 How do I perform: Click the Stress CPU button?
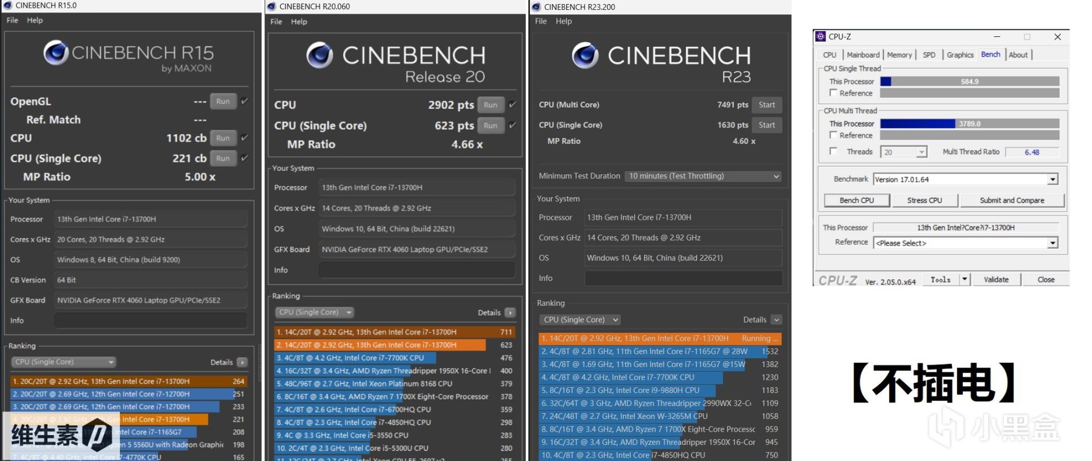tap(925, 200)
